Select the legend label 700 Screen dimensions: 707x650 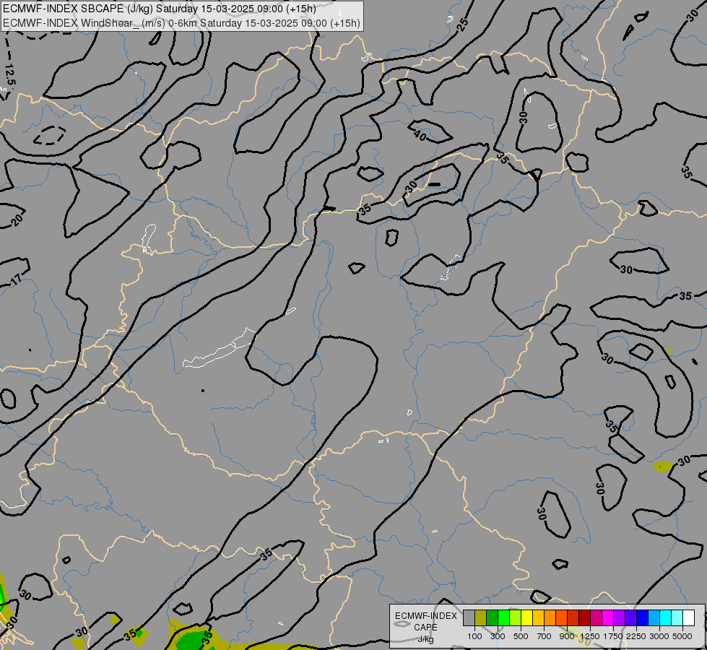(545, 636)
